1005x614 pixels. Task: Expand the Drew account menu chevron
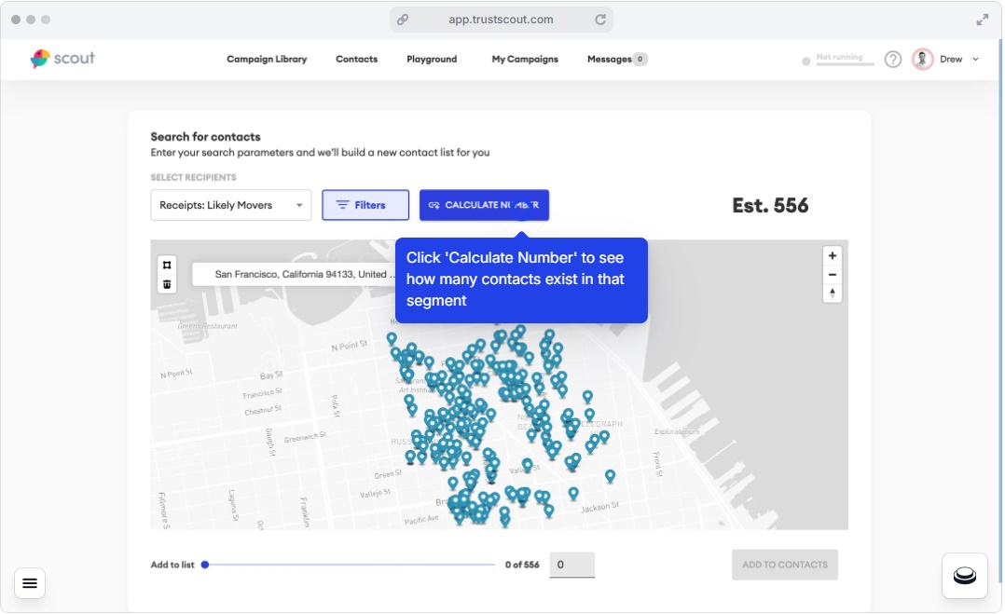975,59
